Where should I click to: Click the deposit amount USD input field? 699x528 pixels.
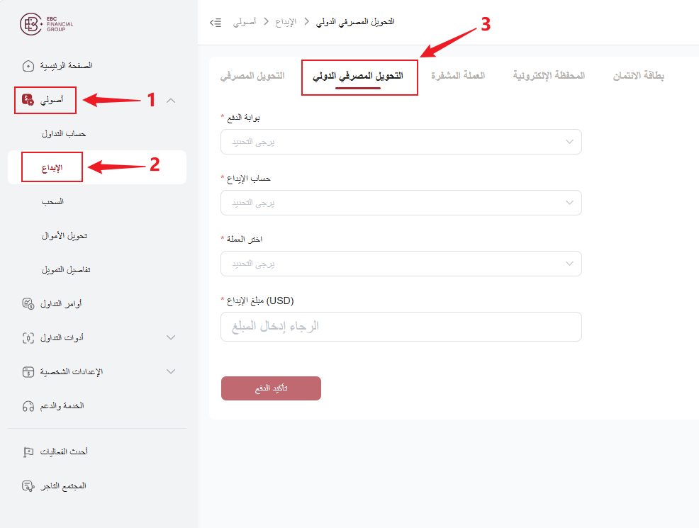pos(401,327)
